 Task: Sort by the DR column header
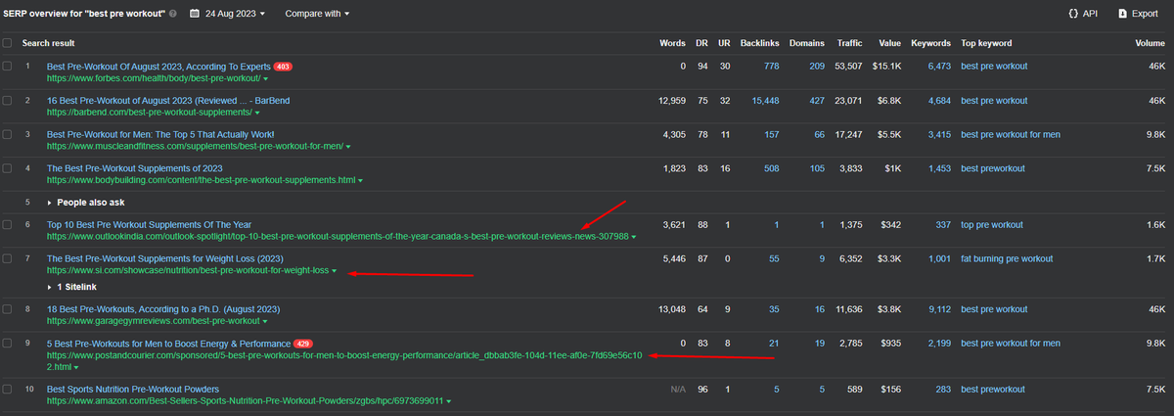point(701,43)
